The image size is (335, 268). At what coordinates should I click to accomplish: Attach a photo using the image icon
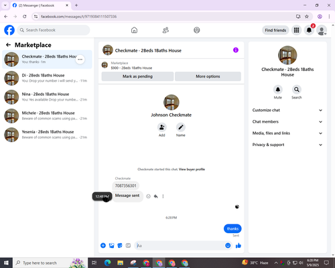[111, 246]
